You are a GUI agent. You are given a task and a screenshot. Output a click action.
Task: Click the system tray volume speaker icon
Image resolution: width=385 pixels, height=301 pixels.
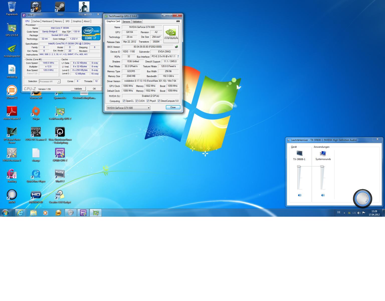359,213
